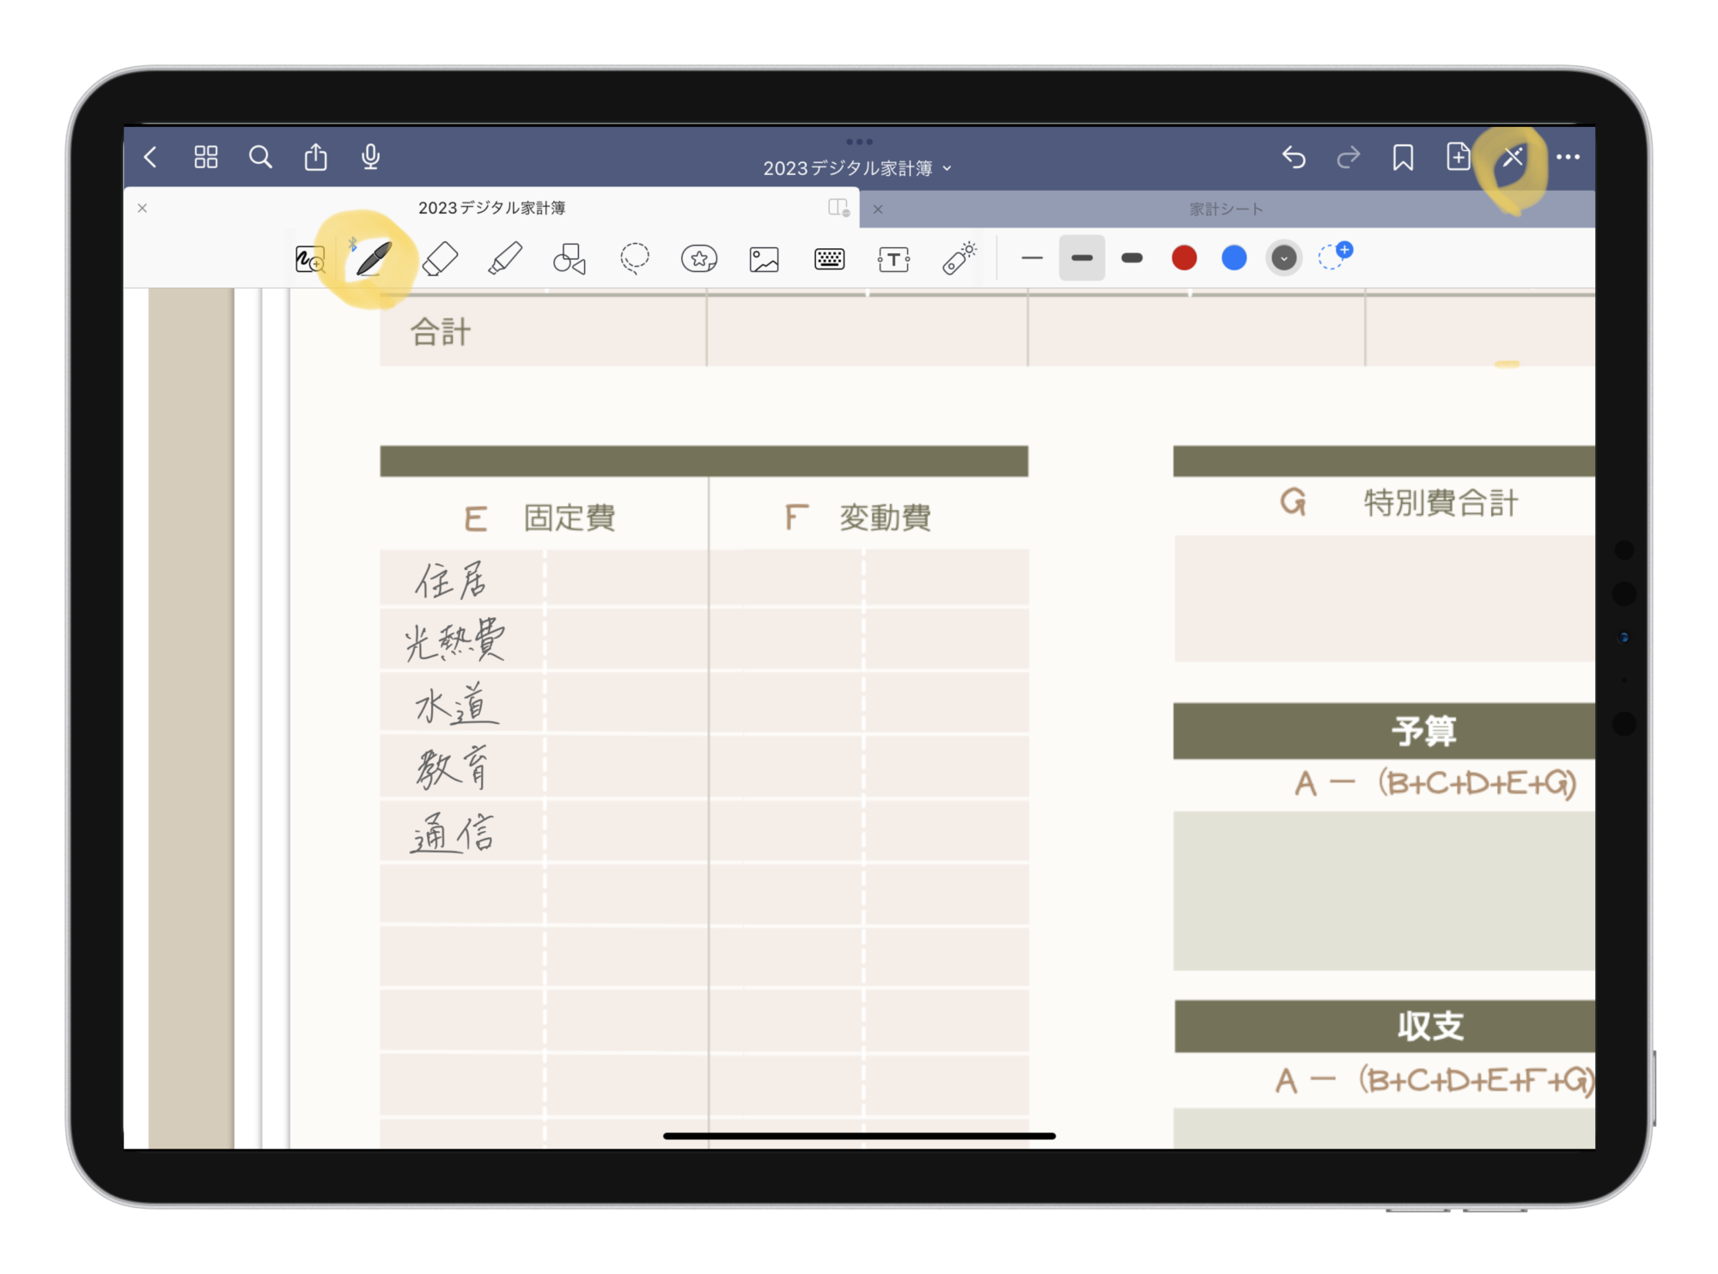Select the Eraser tool
This screenshot has width=1718, height=1274.
tap(441, 258)
